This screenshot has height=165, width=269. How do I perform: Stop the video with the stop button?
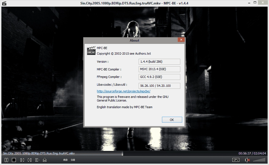[14, 160]
